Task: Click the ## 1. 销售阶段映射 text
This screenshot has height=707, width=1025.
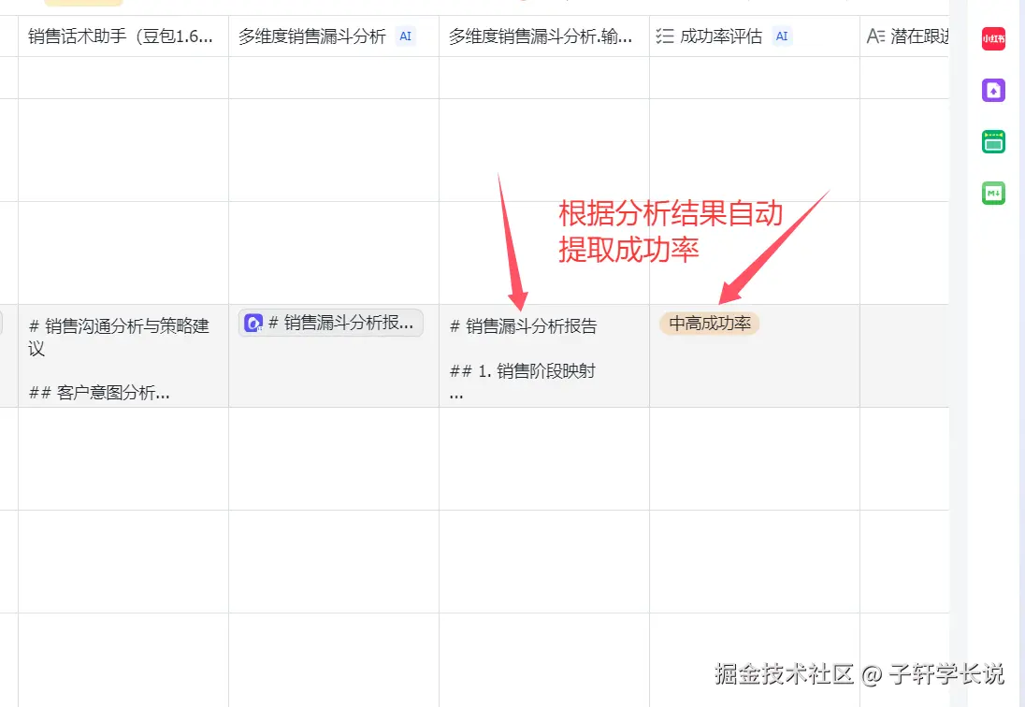Action: pos(523,371)
